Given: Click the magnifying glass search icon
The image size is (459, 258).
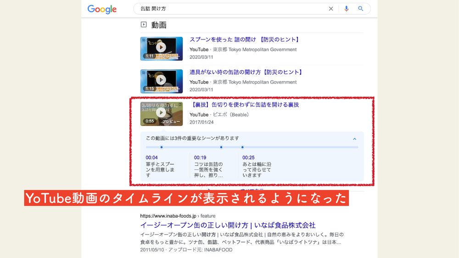Looking at the screenshot, I should pyautogui.click(x=361, y=9).
